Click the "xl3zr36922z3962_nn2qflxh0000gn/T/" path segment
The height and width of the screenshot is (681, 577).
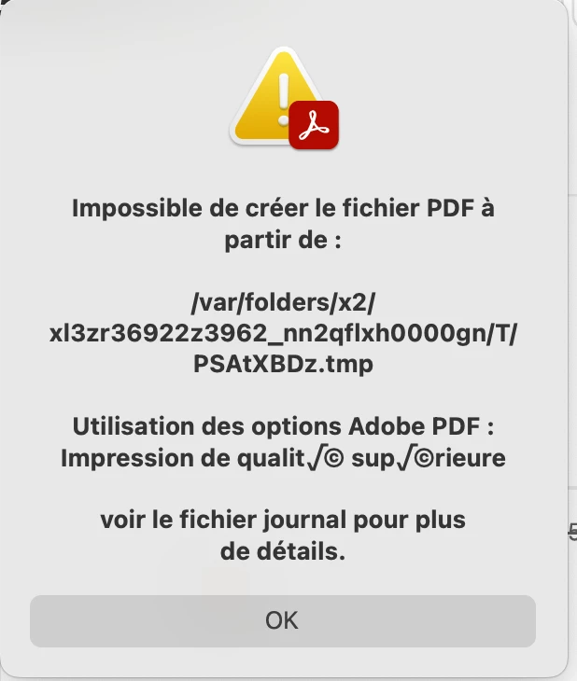[x=283, y=334]
